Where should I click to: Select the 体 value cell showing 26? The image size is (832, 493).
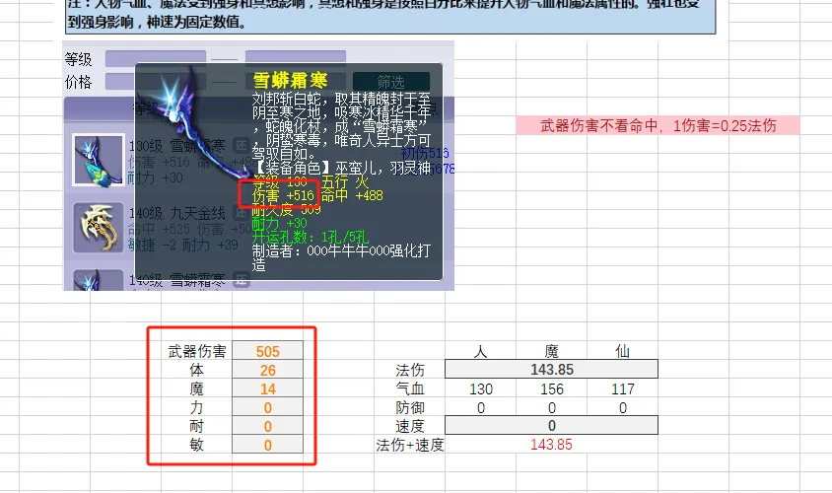point(266,370)
